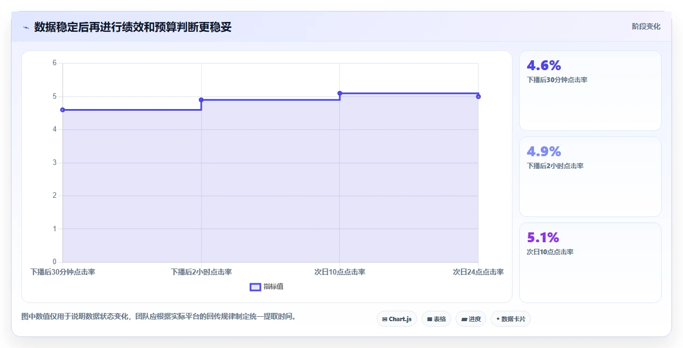Click the footnote starting 图中数值仅用于说明

[x=158, y=317]
